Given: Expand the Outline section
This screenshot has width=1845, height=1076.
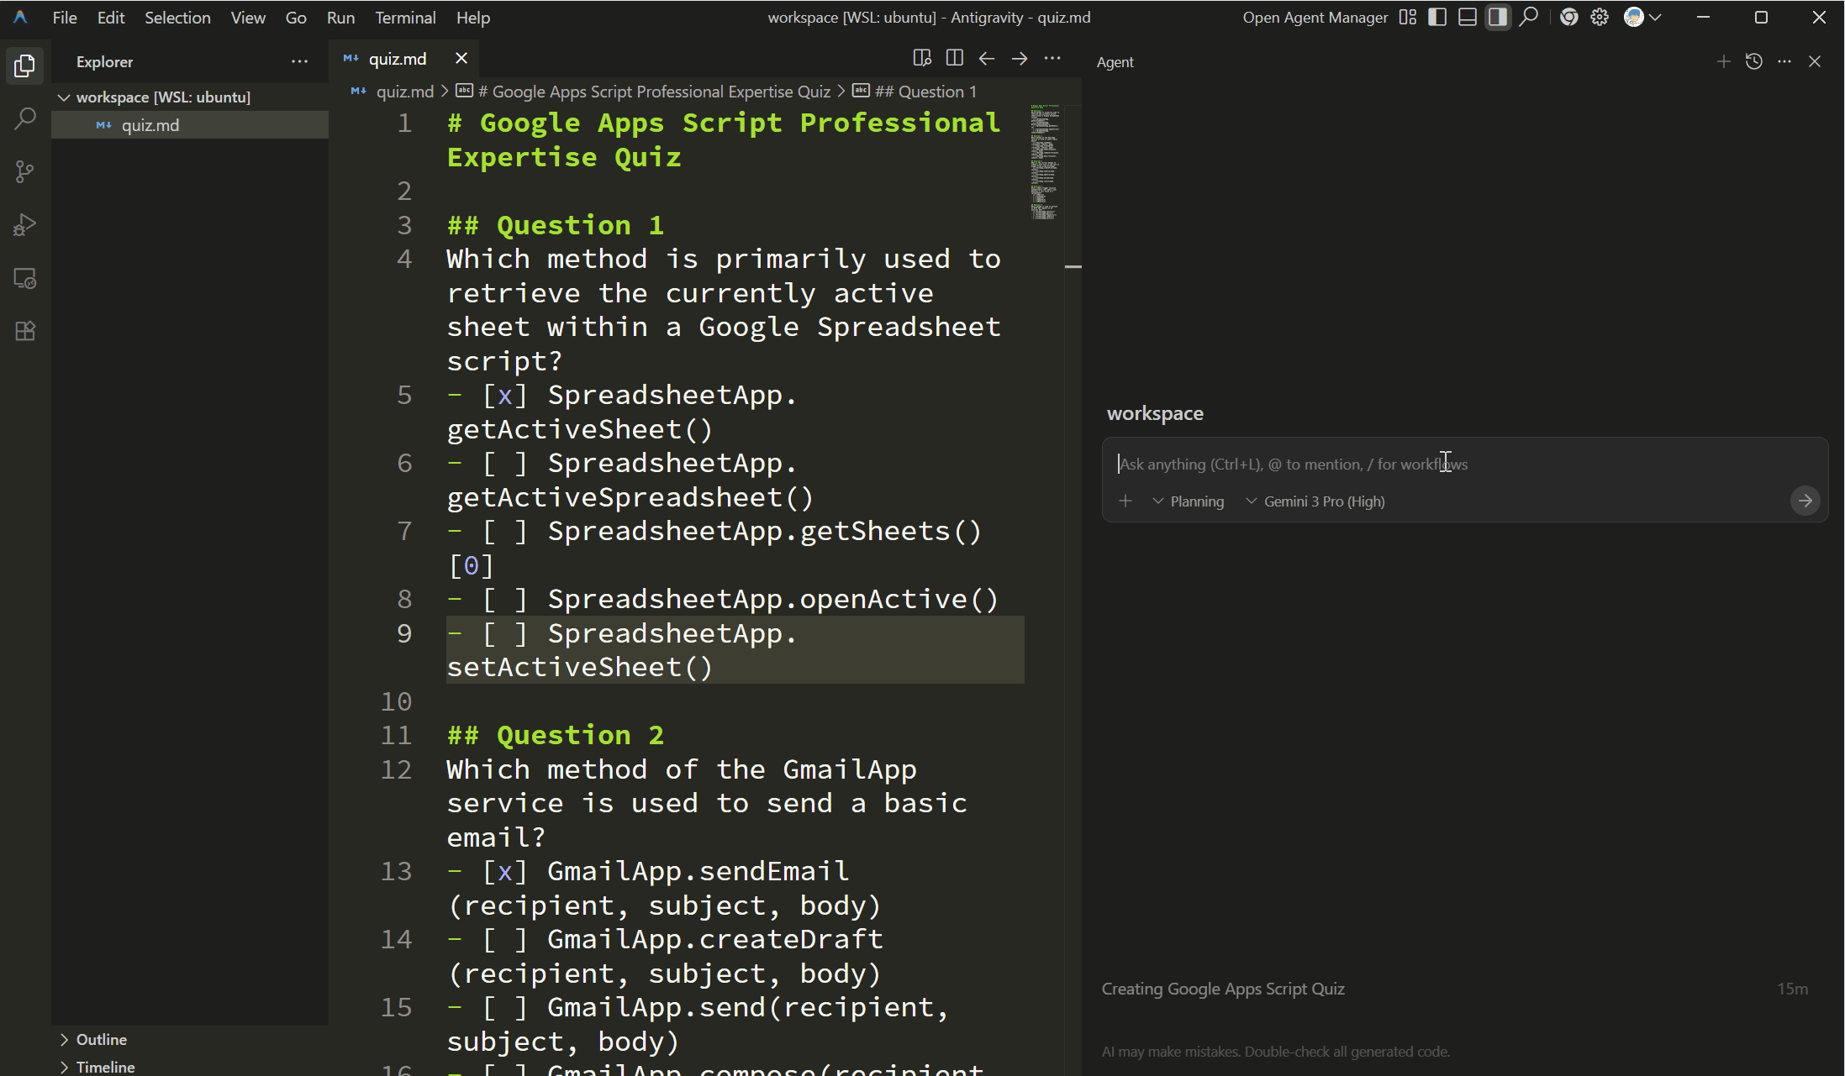Looking at the screenshot, I should (101, 1039).
